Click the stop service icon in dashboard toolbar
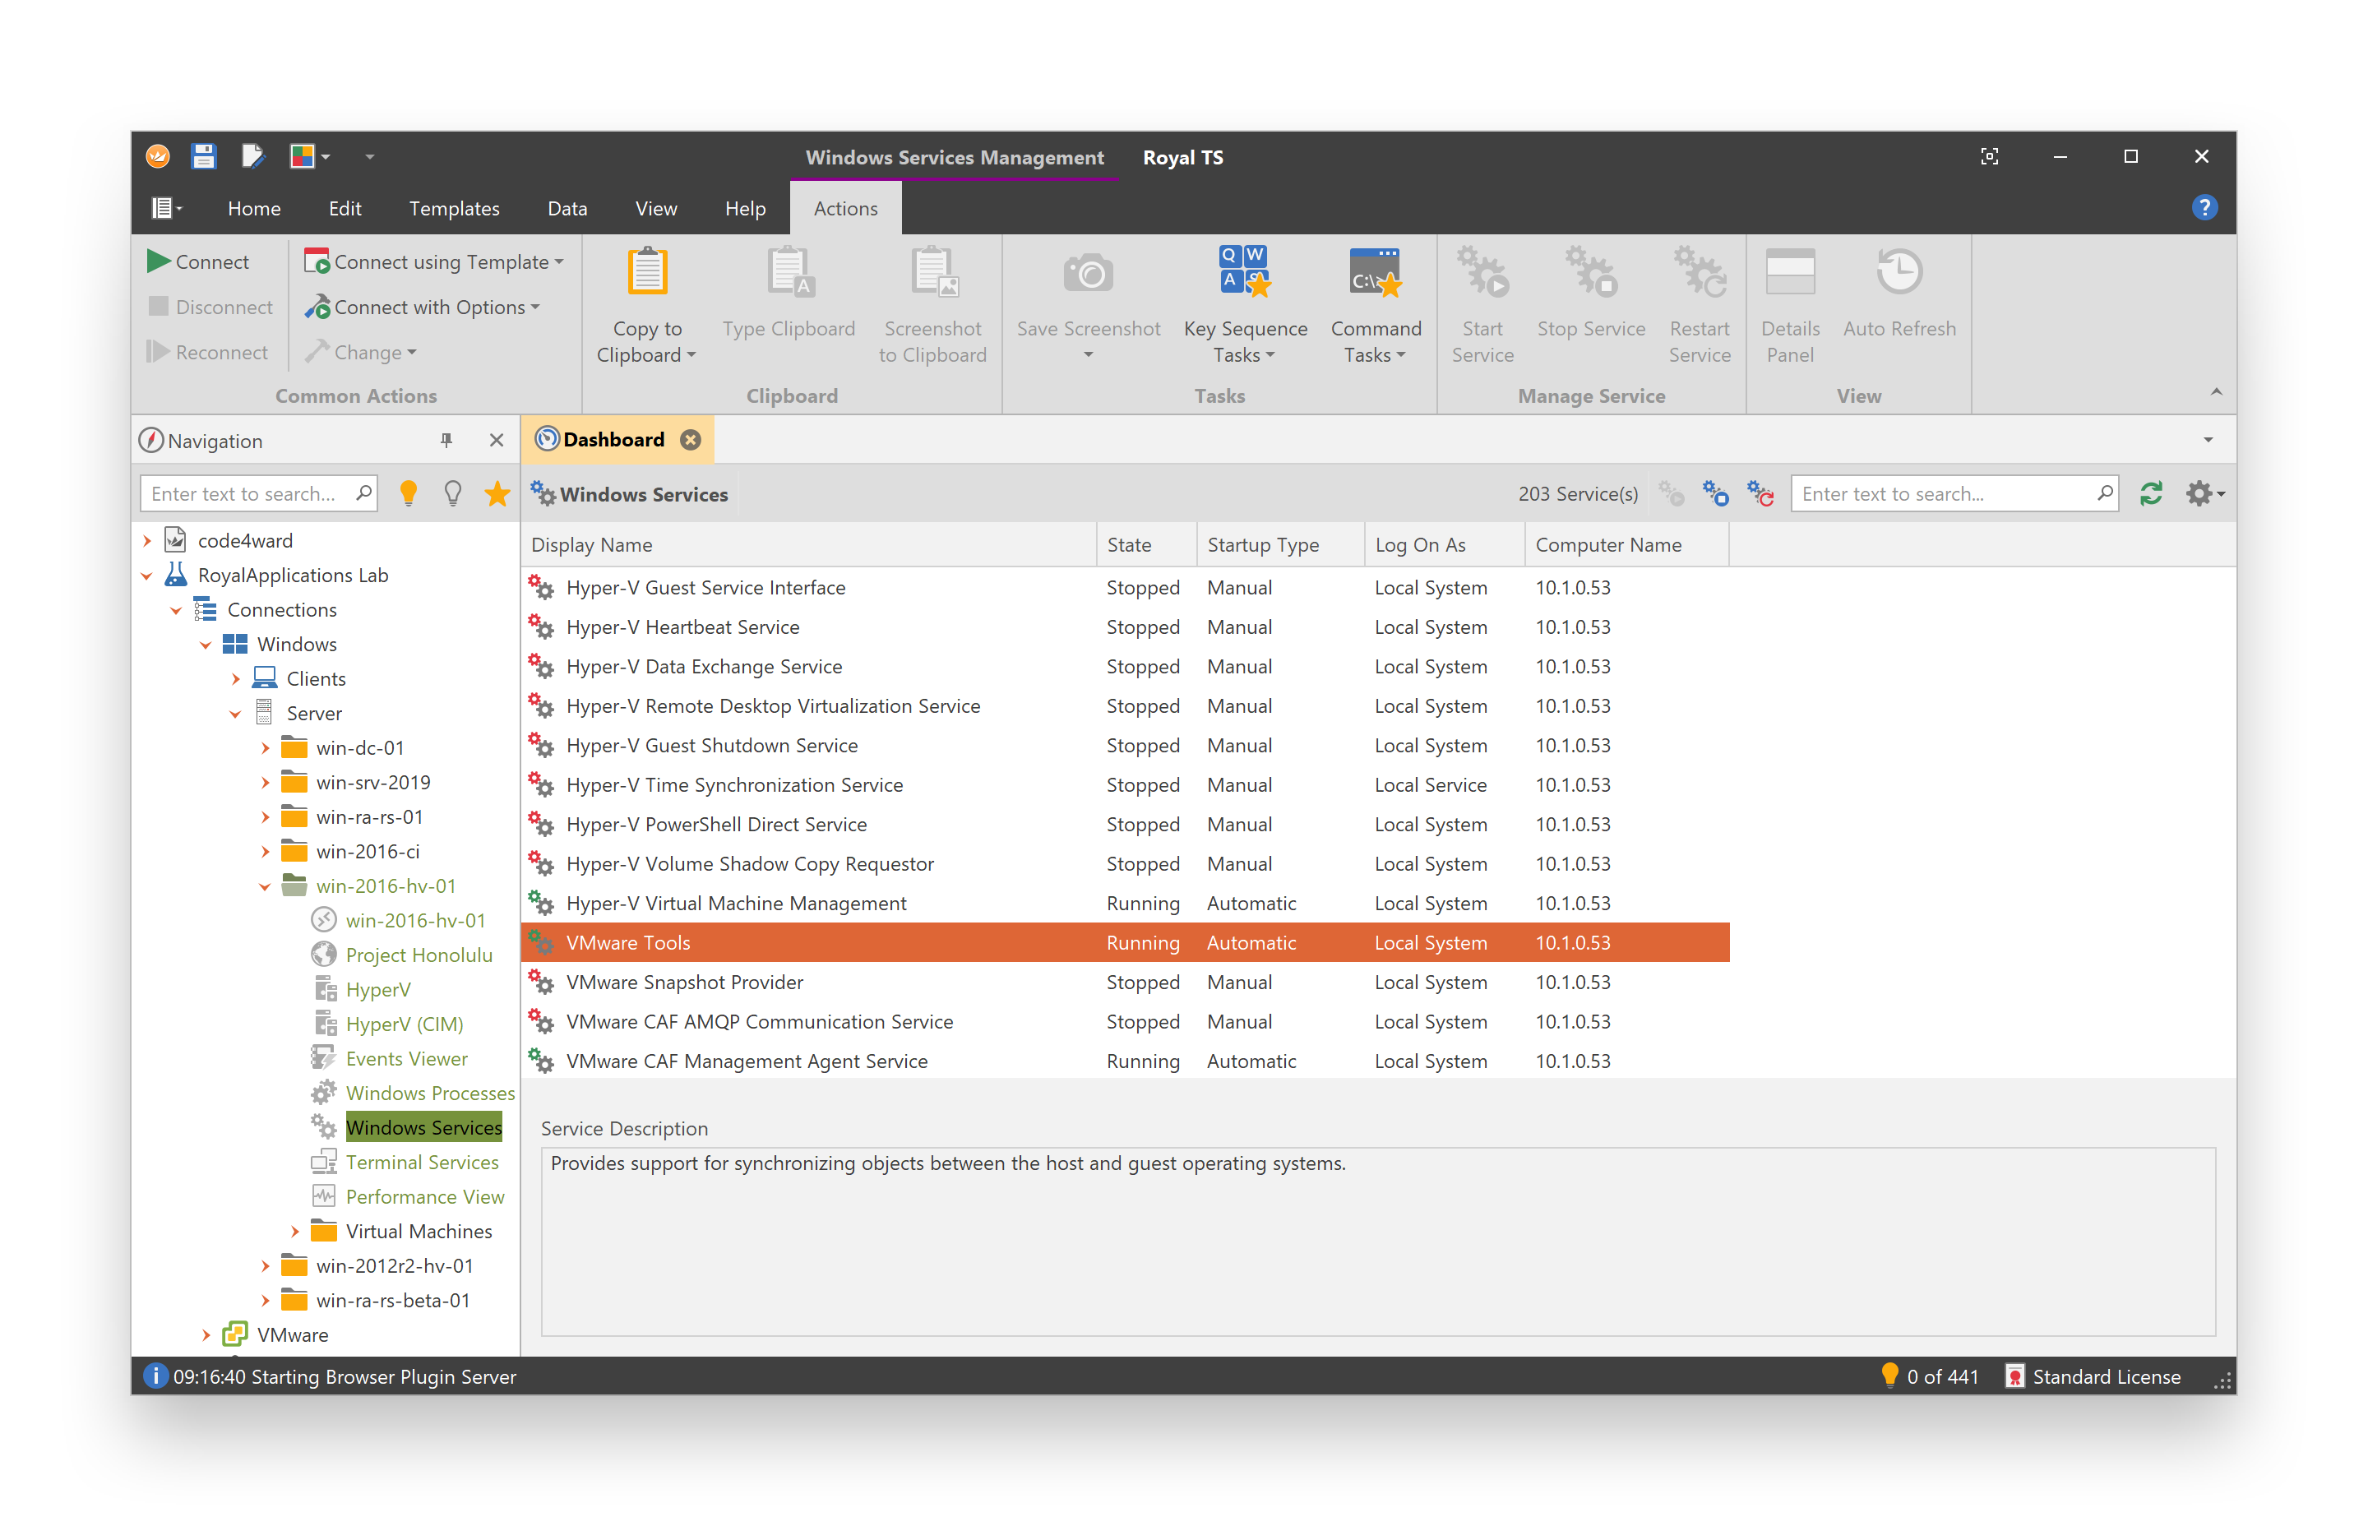This screenshot has width=2368, height=1526. [x=1716, y=493]
